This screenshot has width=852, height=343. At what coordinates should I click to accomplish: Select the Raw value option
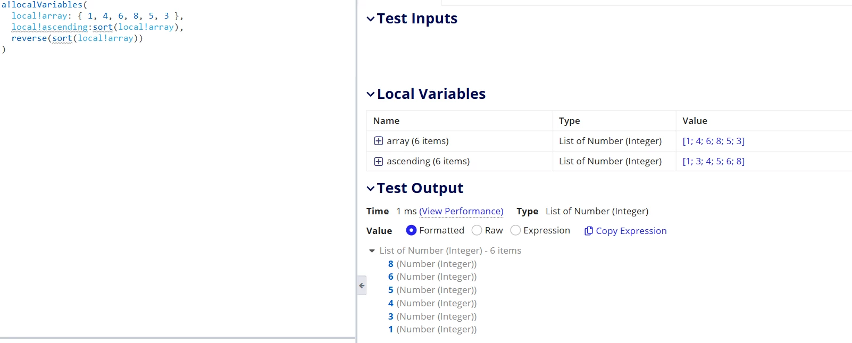[x=477, y=230]
